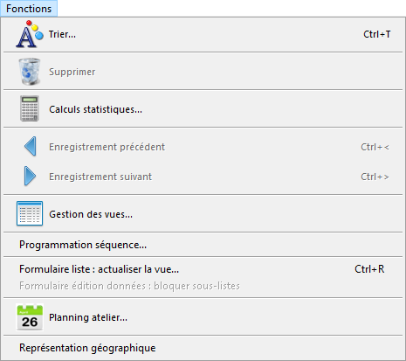Select the Trier... menu entry

(203, 34)
